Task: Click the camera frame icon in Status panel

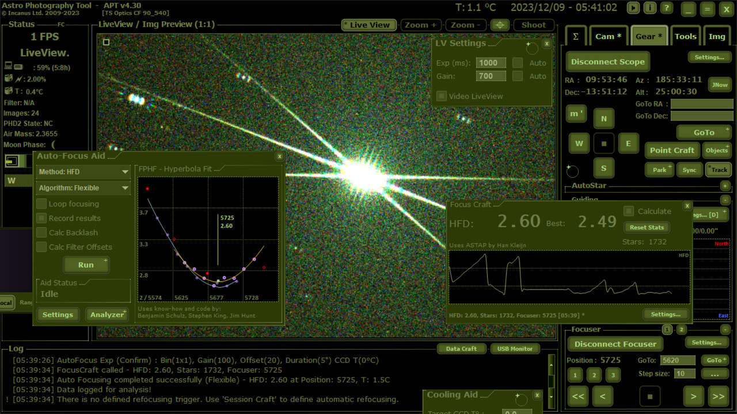Action: pos(12,162)
